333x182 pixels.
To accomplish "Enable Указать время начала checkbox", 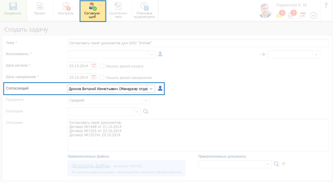I will pyautogui.click(x=102, y=66).
